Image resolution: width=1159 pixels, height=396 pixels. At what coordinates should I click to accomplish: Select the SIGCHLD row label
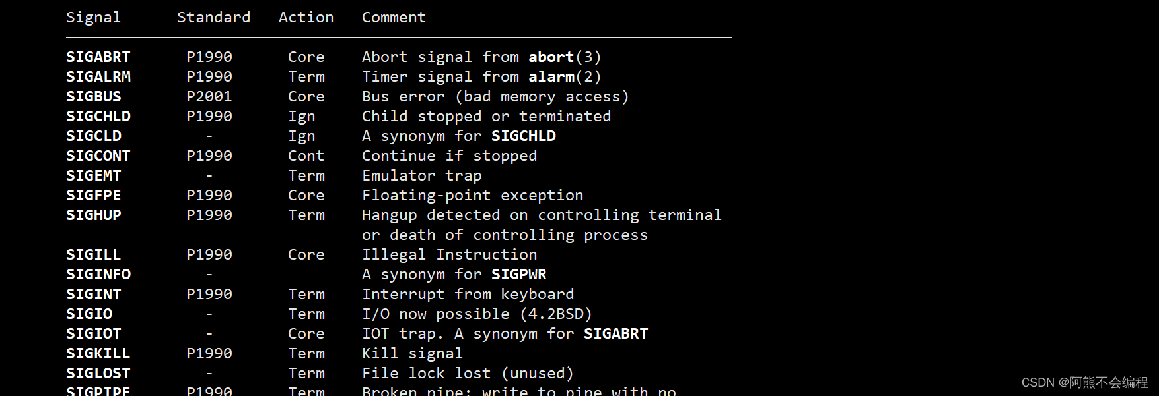[x=98, y=117]
